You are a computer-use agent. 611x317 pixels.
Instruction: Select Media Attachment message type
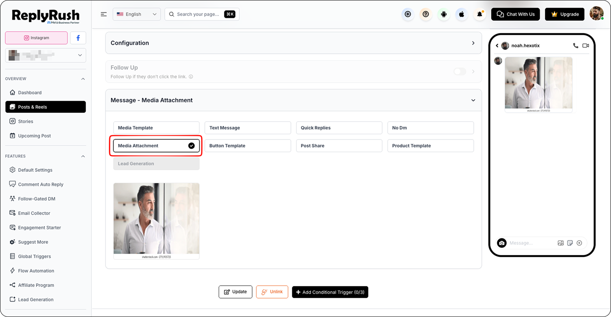[156, 146]
